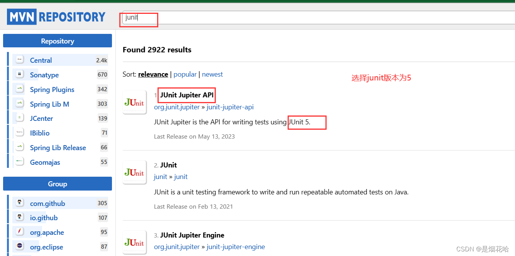
Task: Click the JUnit Jupiter Engine logo thumbnail
Action: click(134, 243)
